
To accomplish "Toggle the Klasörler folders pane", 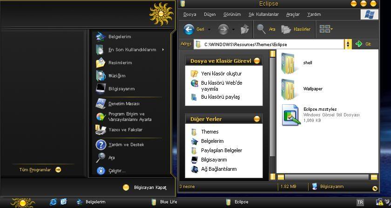I will (296, 29).
